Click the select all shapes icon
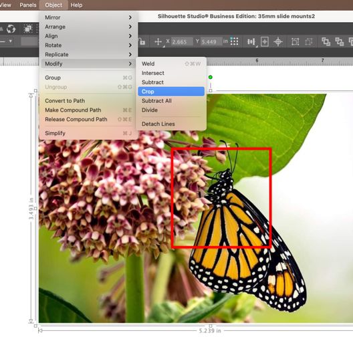The image size is (353, 351). (x=28, y=29)
